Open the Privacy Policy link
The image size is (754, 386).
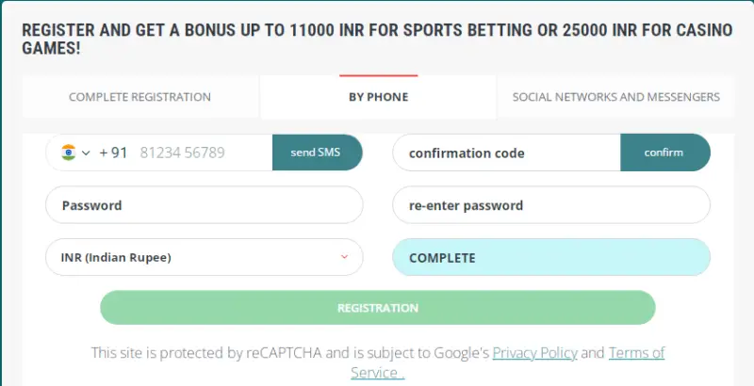534,353
